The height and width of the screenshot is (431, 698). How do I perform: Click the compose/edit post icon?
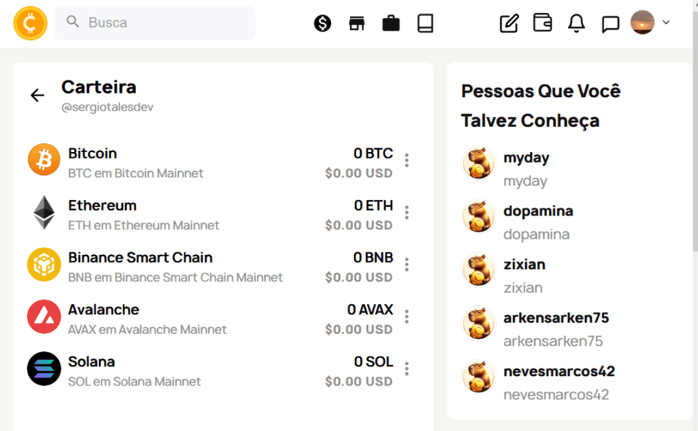point(509,23)
